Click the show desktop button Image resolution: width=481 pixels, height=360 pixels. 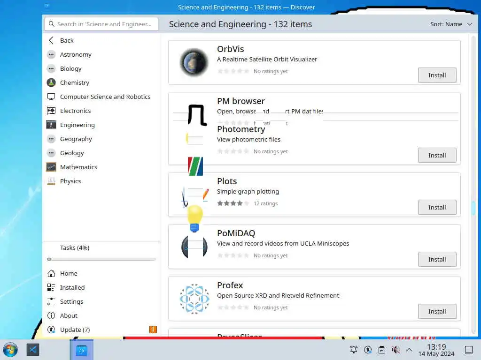coord(468,350)
